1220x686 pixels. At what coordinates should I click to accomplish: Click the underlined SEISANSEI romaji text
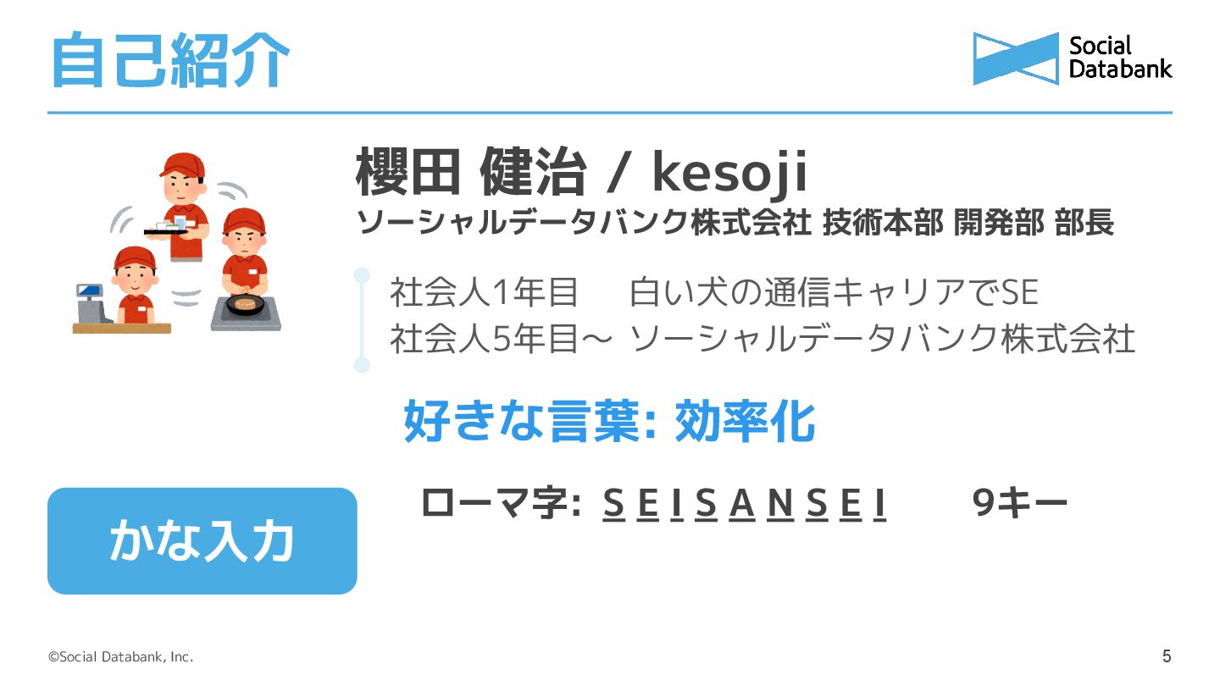click(745, 504)
